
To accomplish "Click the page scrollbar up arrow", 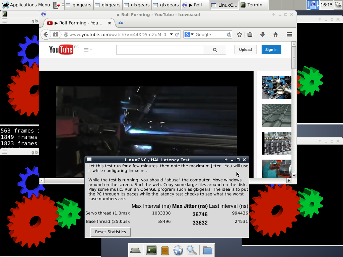I will click(x=294, y=44).
